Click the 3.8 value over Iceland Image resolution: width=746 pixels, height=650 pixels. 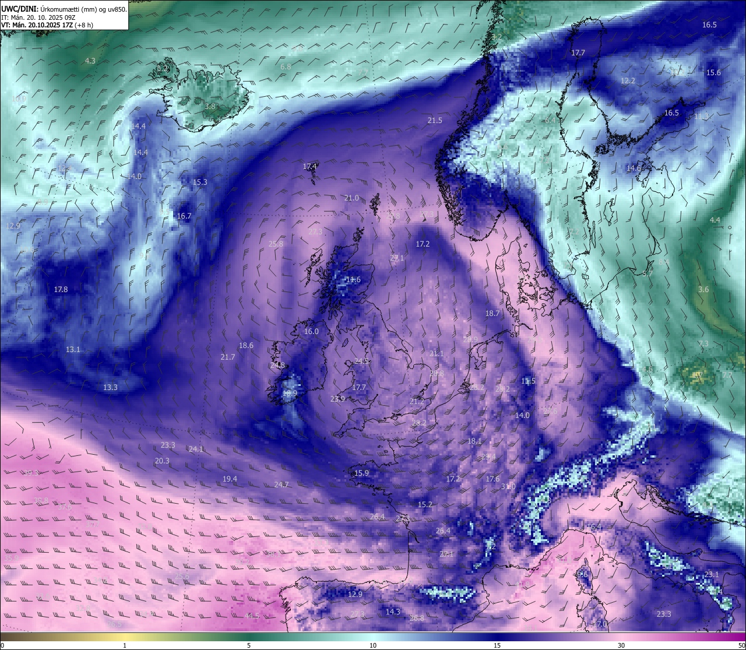pos(210,107)
